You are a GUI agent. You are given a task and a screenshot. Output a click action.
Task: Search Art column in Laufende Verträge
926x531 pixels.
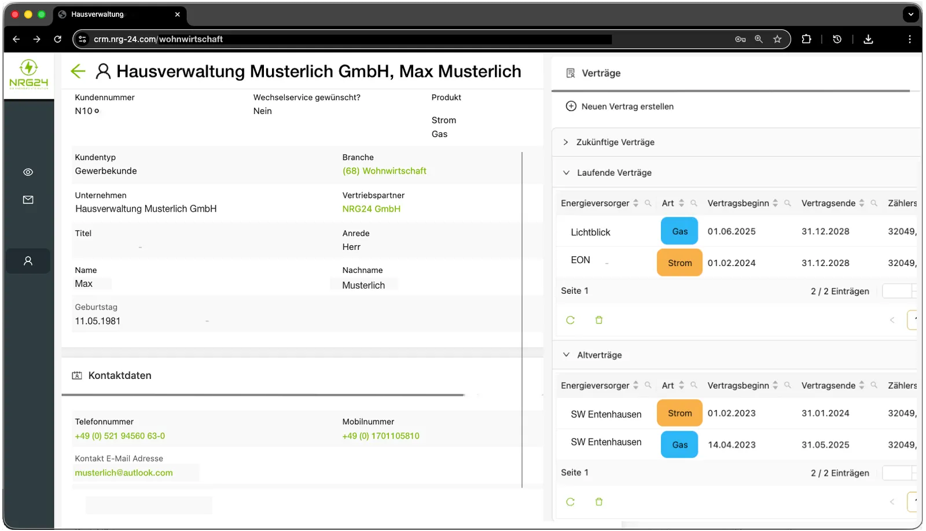(694, 203)
